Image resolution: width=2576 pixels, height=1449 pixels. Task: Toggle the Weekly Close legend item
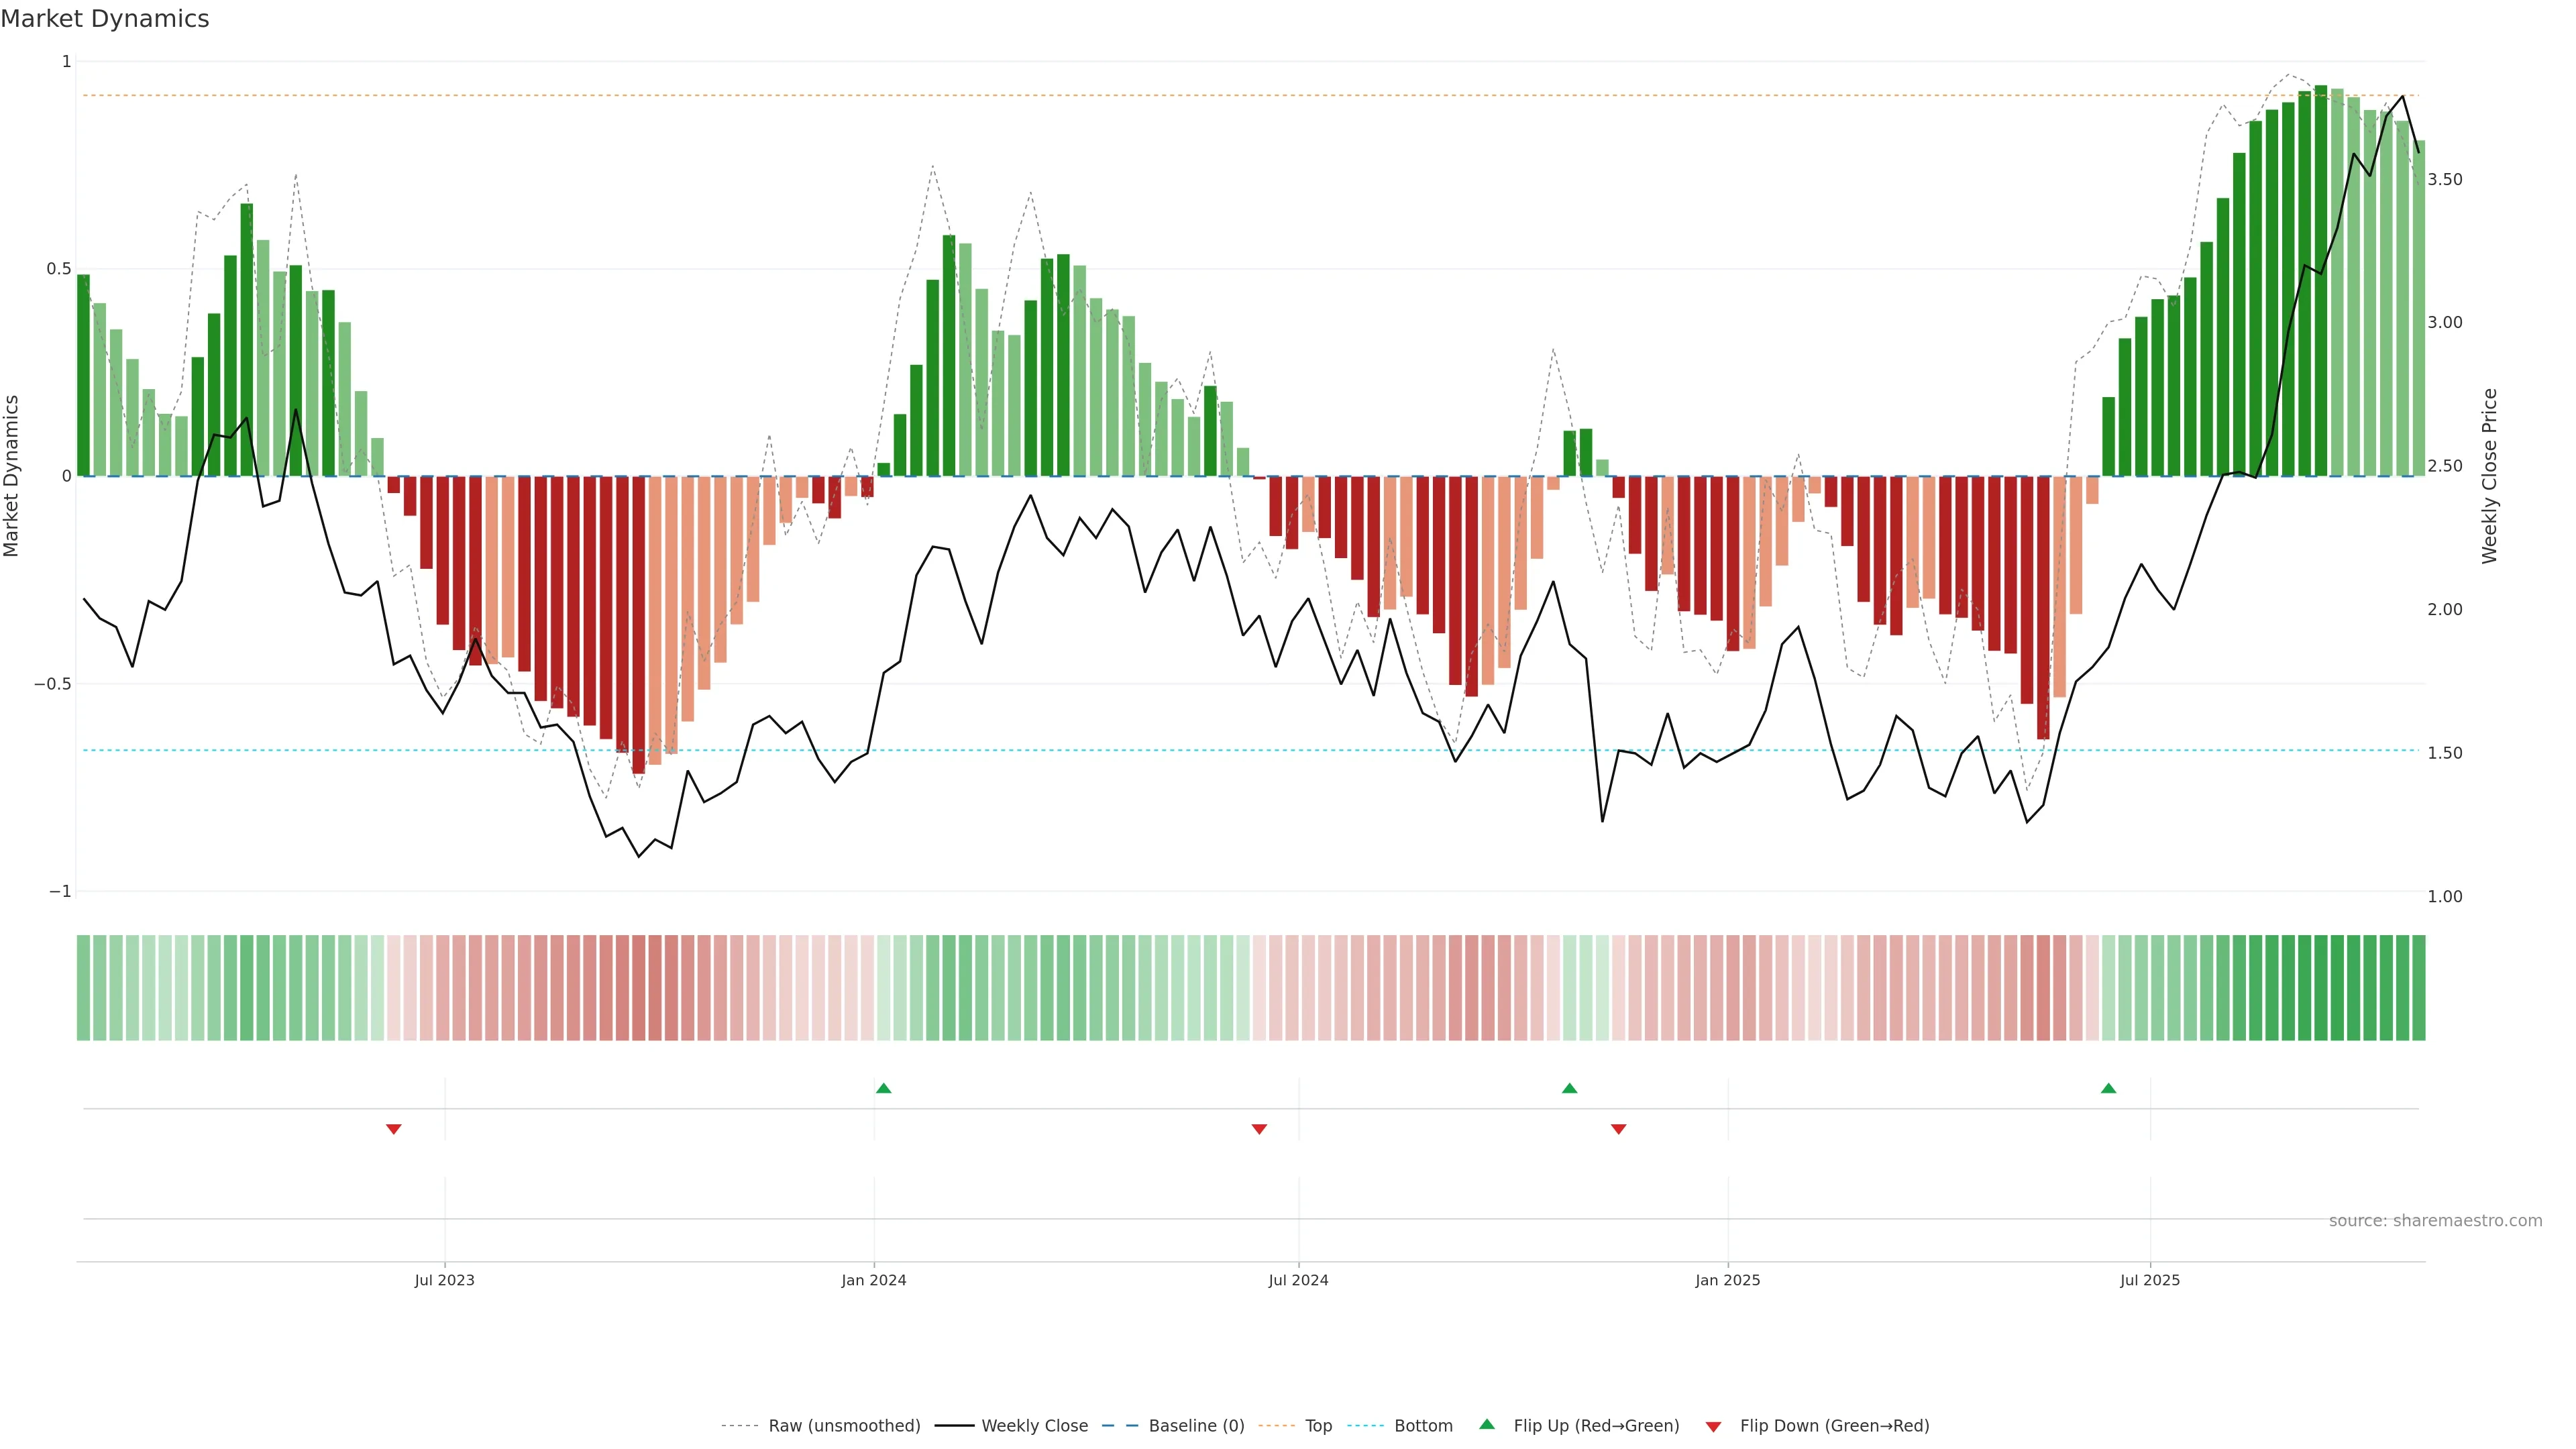click(x=1034, y=1426)
